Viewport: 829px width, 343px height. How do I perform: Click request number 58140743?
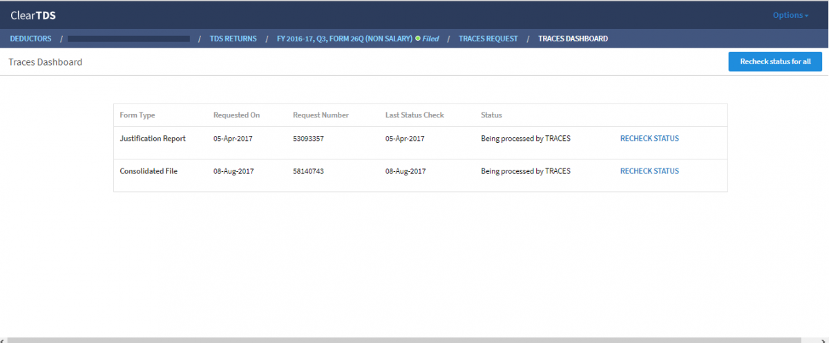coord(308,171)
